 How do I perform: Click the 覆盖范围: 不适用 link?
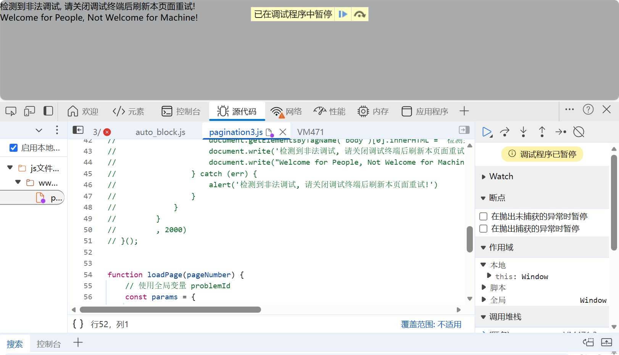click(431, 324)
